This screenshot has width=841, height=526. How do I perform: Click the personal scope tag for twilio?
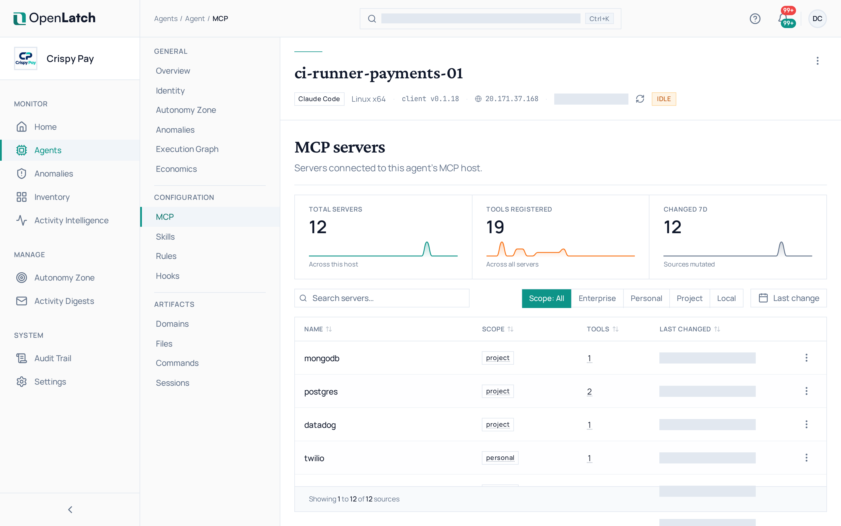tap(500, 458)
